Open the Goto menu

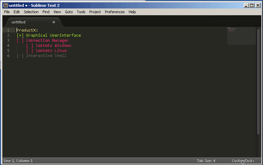[x=69, y=12]
